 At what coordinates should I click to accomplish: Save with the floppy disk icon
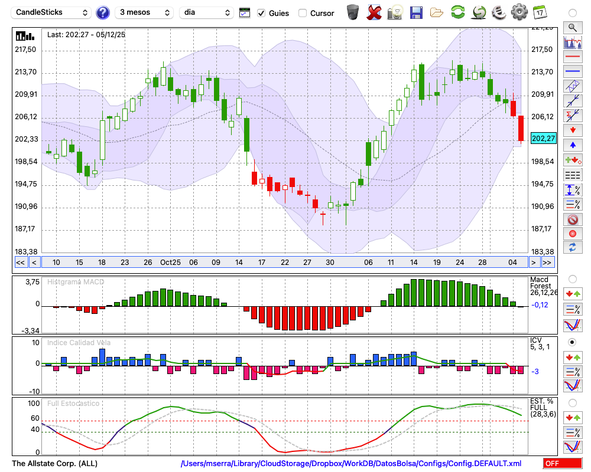[x=416, y=12]
